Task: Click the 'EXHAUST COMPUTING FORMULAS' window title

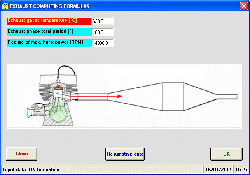Action: [49, 6]
